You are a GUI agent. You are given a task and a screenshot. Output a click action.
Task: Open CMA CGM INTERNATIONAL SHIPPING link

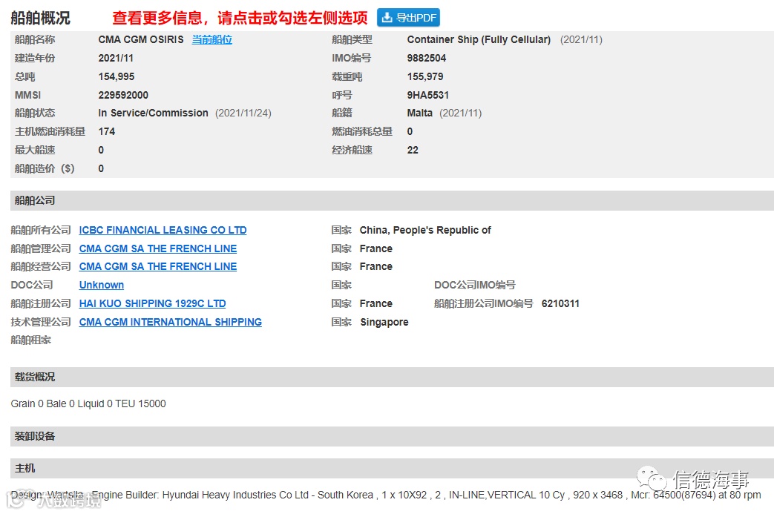point(170,322)
